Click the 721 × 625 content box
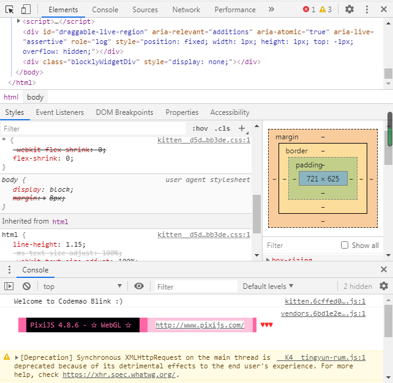 coord(323,178)
